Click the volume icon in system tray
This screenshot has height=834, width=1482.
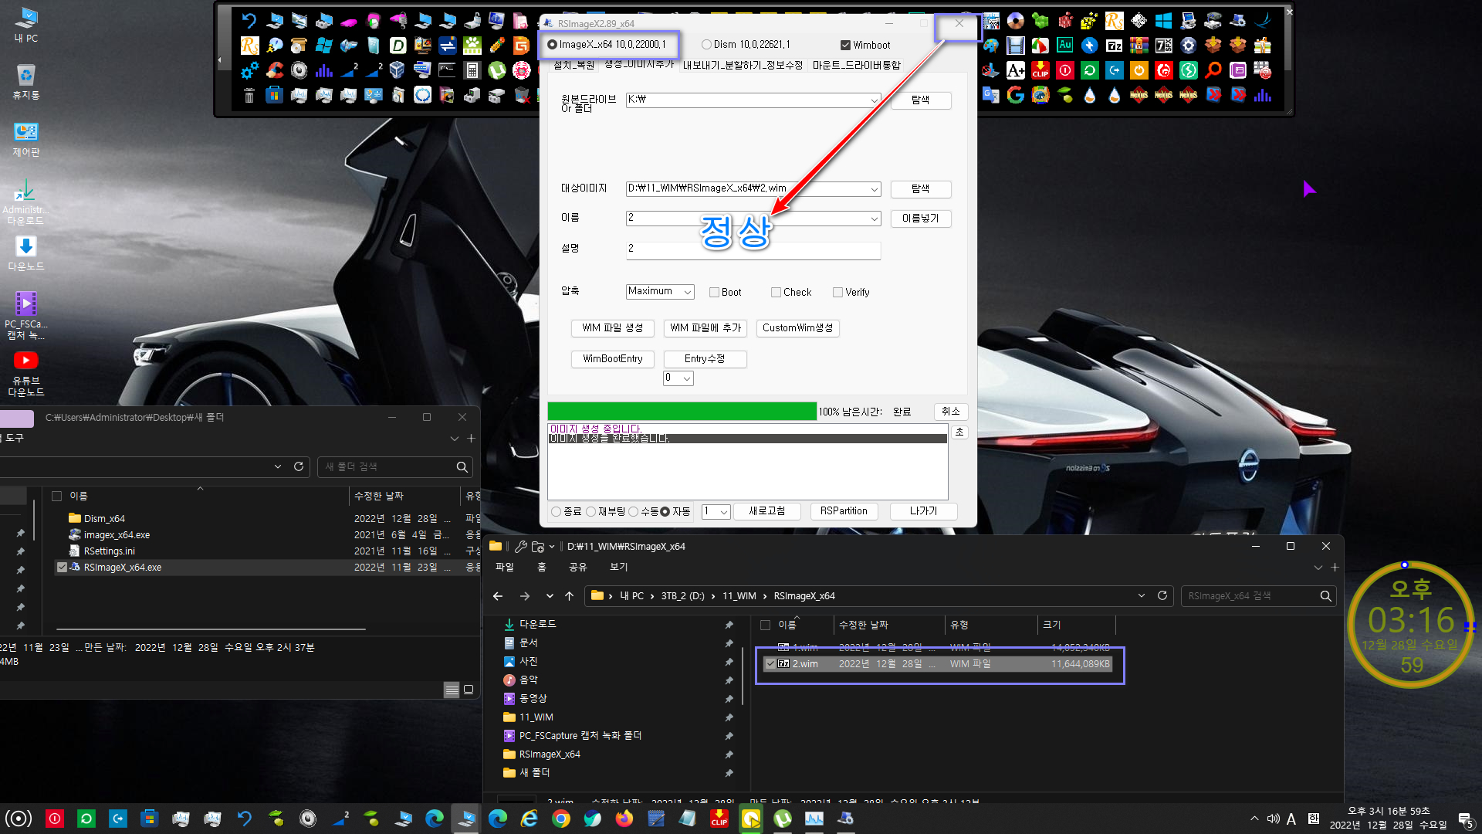coord(1273,819)
